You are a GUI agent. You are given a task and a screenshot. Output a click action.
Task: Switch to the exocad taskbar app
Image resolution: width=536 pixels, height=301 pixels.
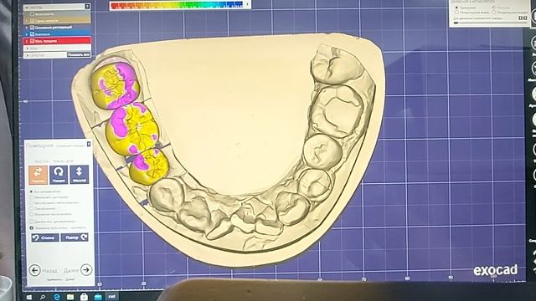pyautogui.click(x=111, y=297)
